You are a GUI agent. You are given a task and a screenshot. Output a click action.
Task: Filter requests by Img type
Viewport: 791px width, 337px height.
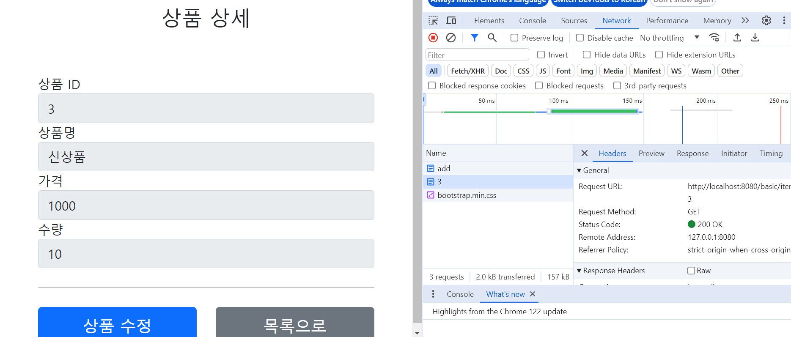pyautogui.click(x=587, y=71)
